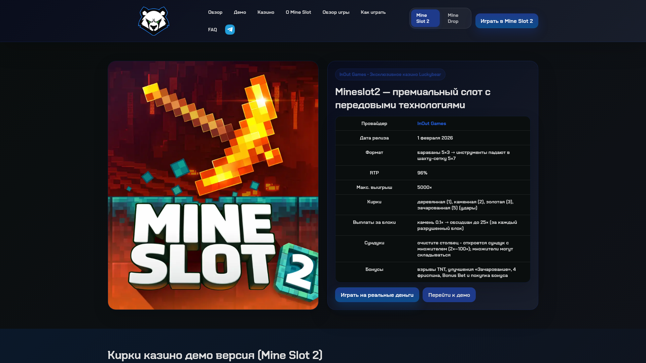The image size is (646, 363).
Task: Click Играть в Mine Slot 2 button
Action: tap(507, 21)
